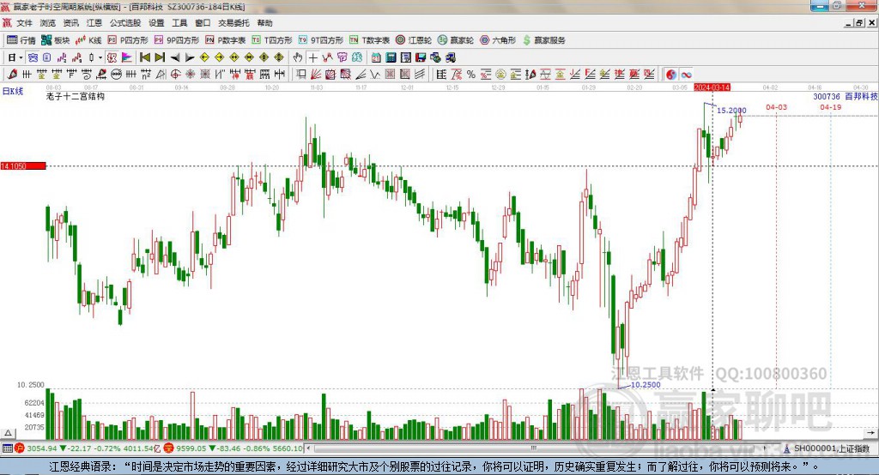
Task: Click the horizontal chart scrollbar
Action: coord(536,448)
